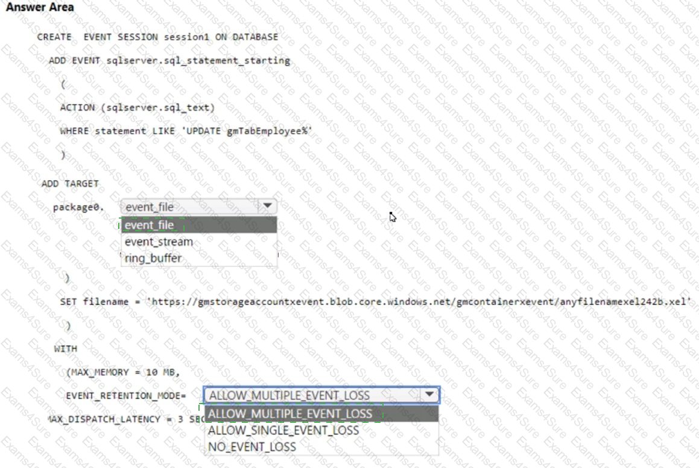
Task: Click the EVENT_RETENTION_MODE= label text
Action: (125, 396)
